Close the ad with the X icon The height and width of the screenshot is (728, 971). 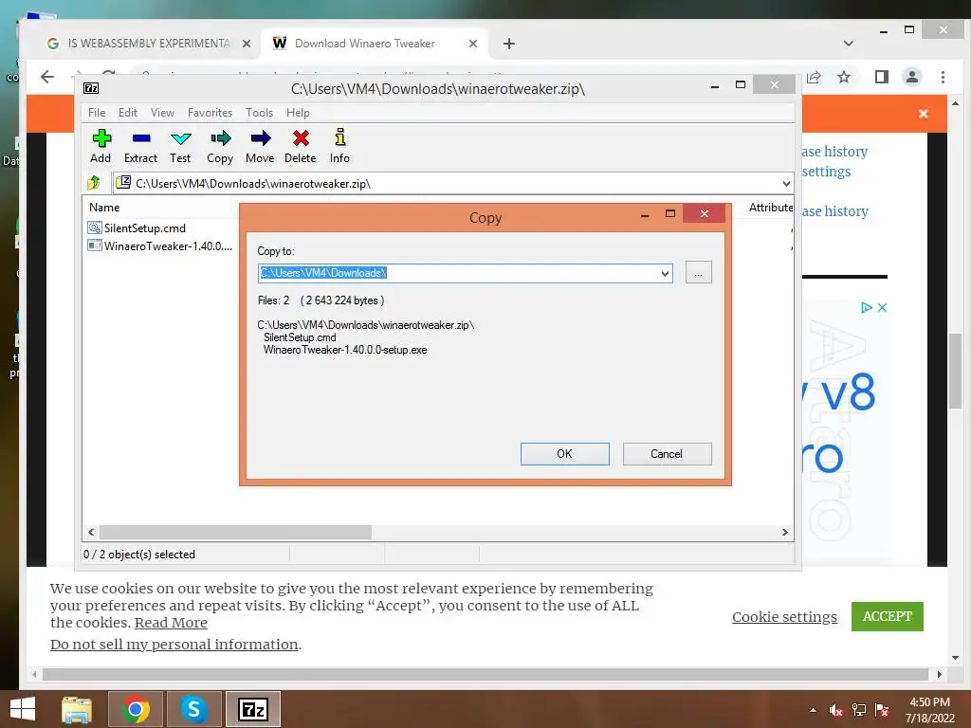pos(883,307)
